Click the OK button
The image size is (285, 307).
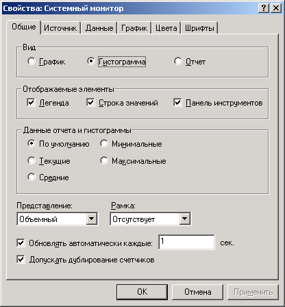(x=142, y=292)
